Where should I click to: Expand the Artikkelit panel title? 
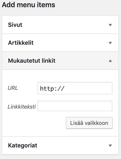tap(21, 43)
